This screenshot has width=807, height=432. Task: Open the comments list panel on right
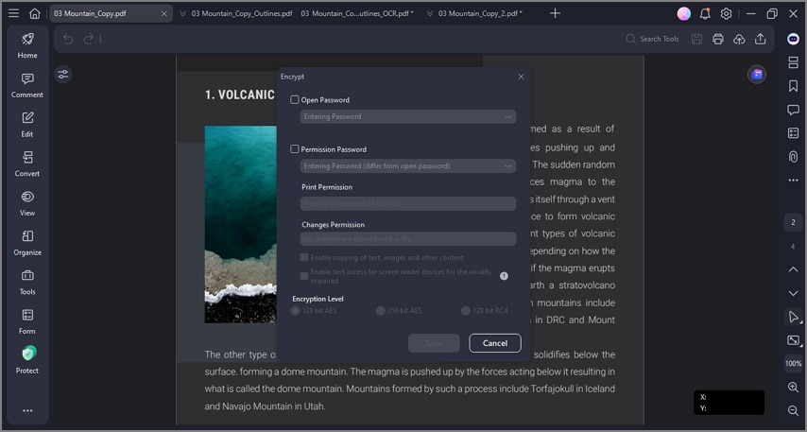(793, 110)
